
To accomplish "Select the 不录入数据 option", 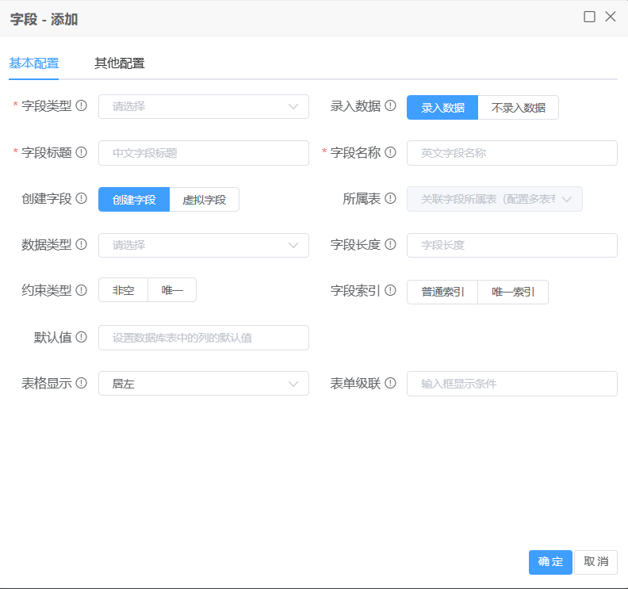I will pyautogui.click(x=519, y=108).
